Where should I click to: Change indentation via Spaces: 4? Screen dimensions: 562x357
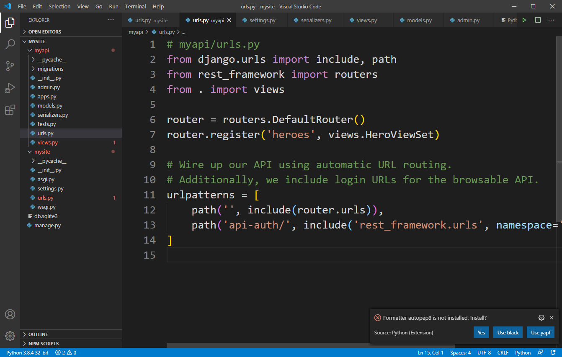[x=460, y=352]
